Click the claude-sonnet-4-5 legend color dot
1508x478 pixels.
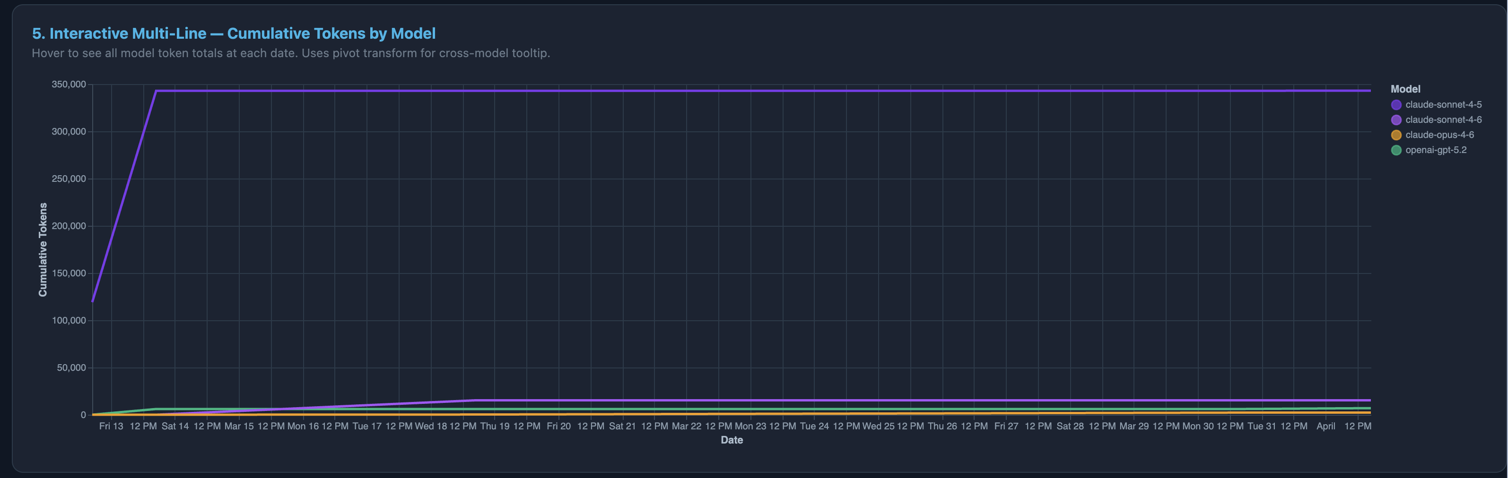point(1396,105)
